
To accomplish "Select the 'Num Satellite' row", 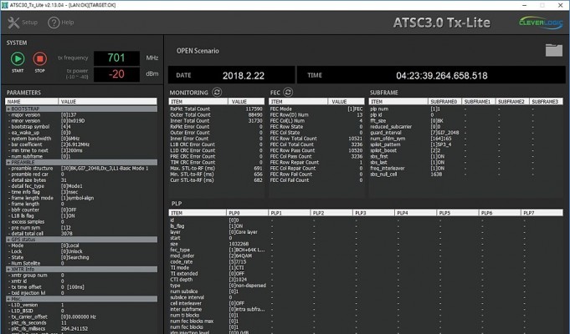I will [x=81, y=263].
